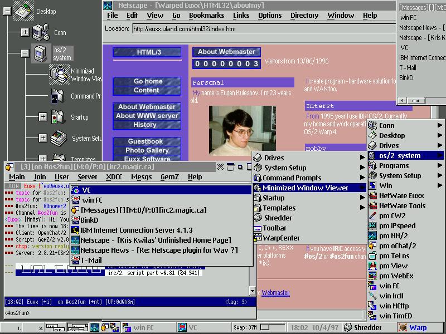This screenshot has height=334, width=446.
Task: Launch pm WebEx from the Warp menu
Action: coord(397,276)
